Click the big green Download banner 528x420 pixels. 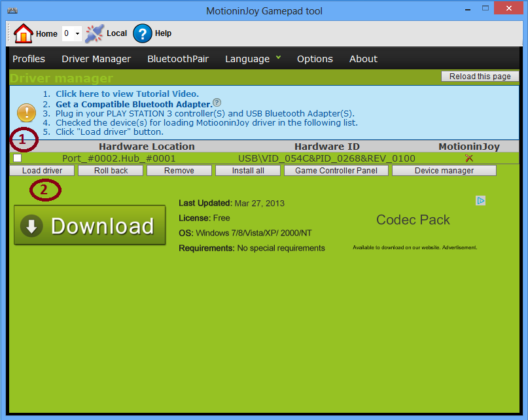click(x=90, y=226)
